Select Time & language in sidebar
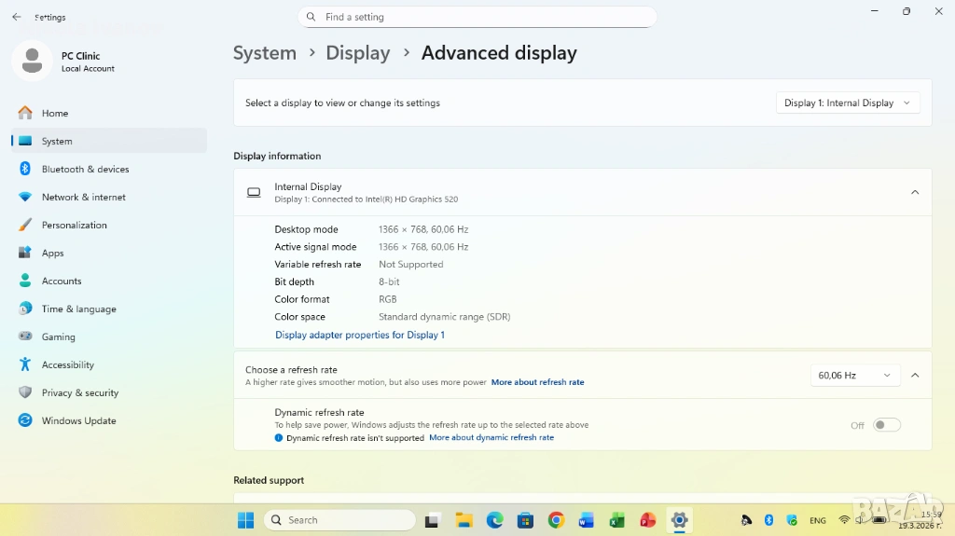Screen dimensions: 955x536 click(x=78, y=309)
